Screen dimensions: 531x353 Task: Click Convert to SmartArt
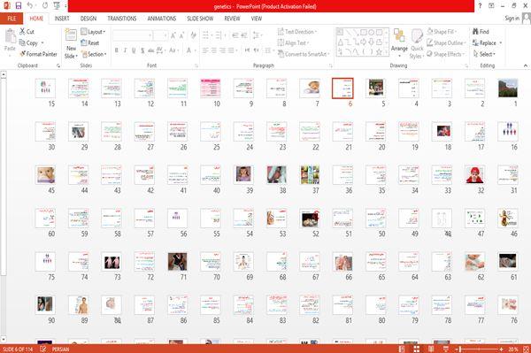pyautogui.click(x=304, y=54)
